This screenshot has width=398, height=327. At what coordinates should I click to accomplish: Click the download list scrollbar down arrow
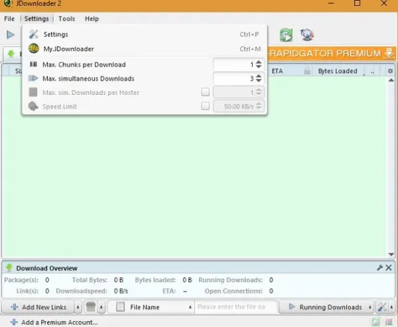pyautogui.click(x=391, y=255)
